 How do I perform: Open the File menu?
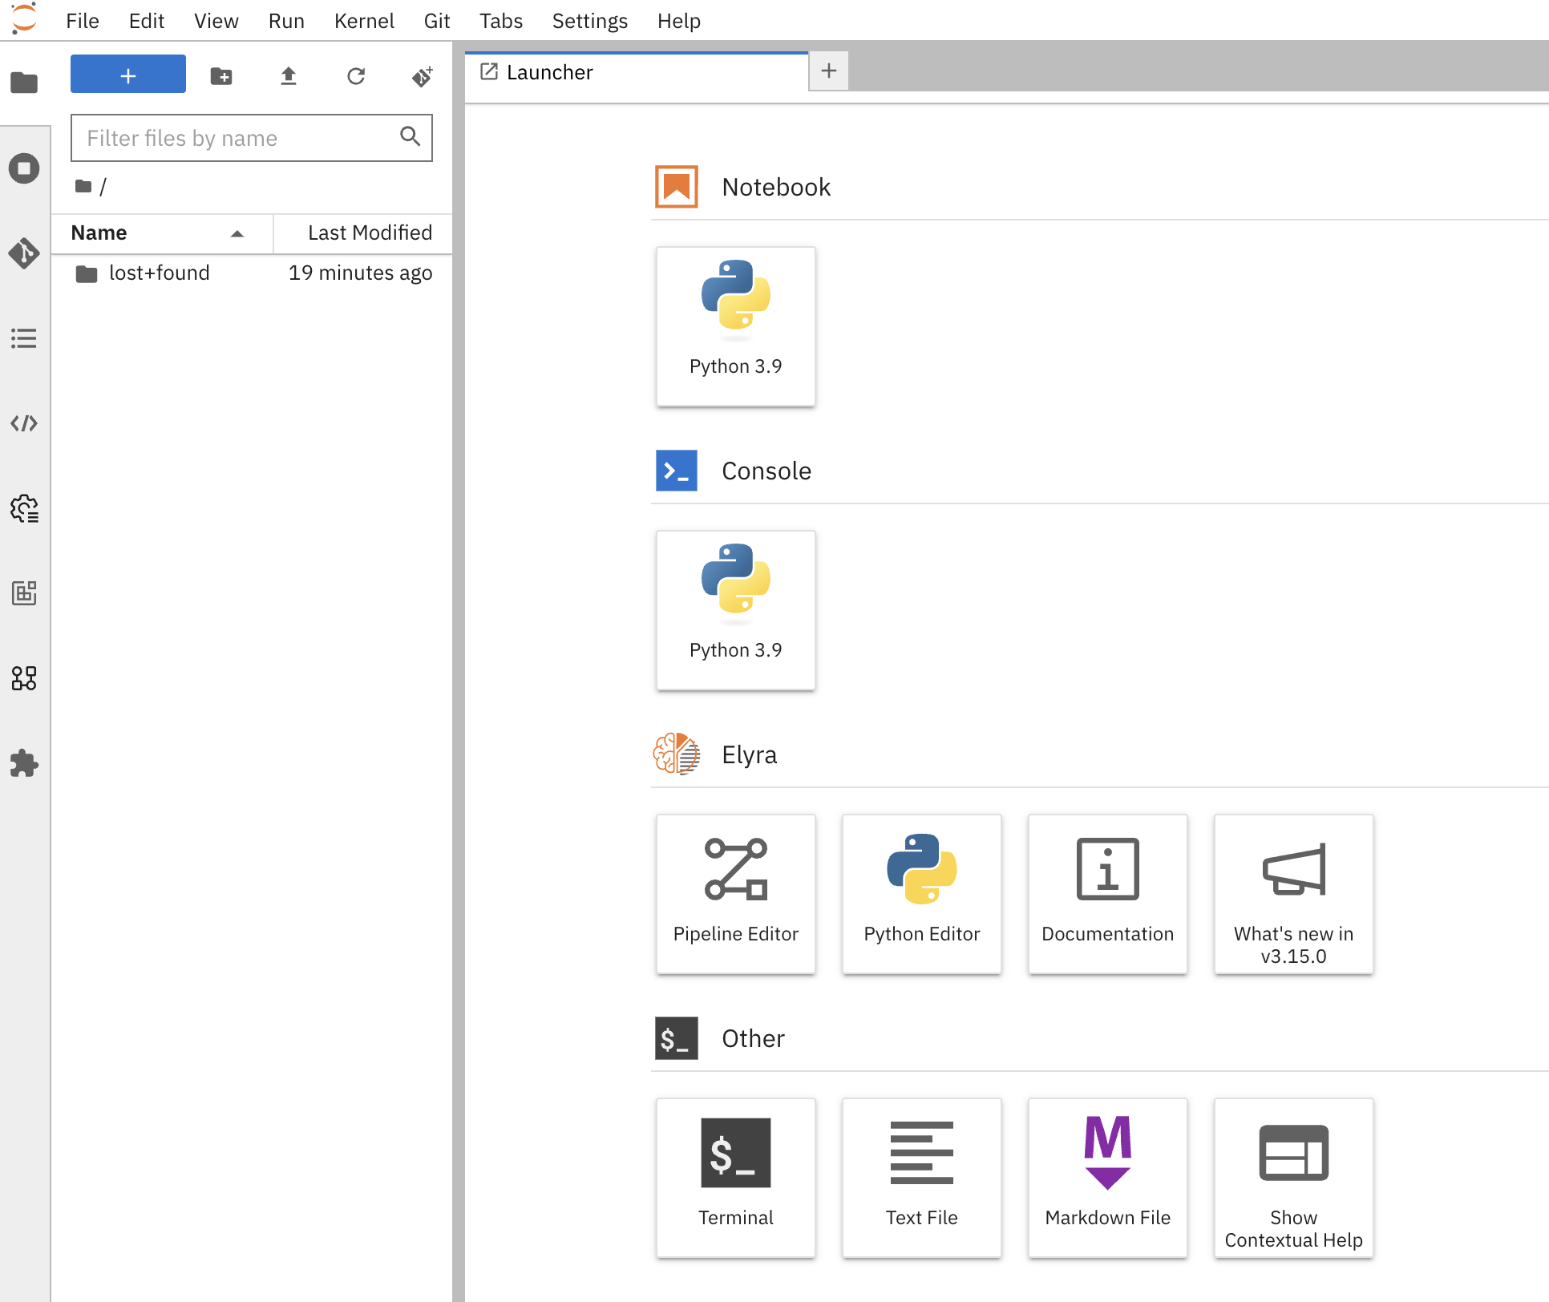83,21
